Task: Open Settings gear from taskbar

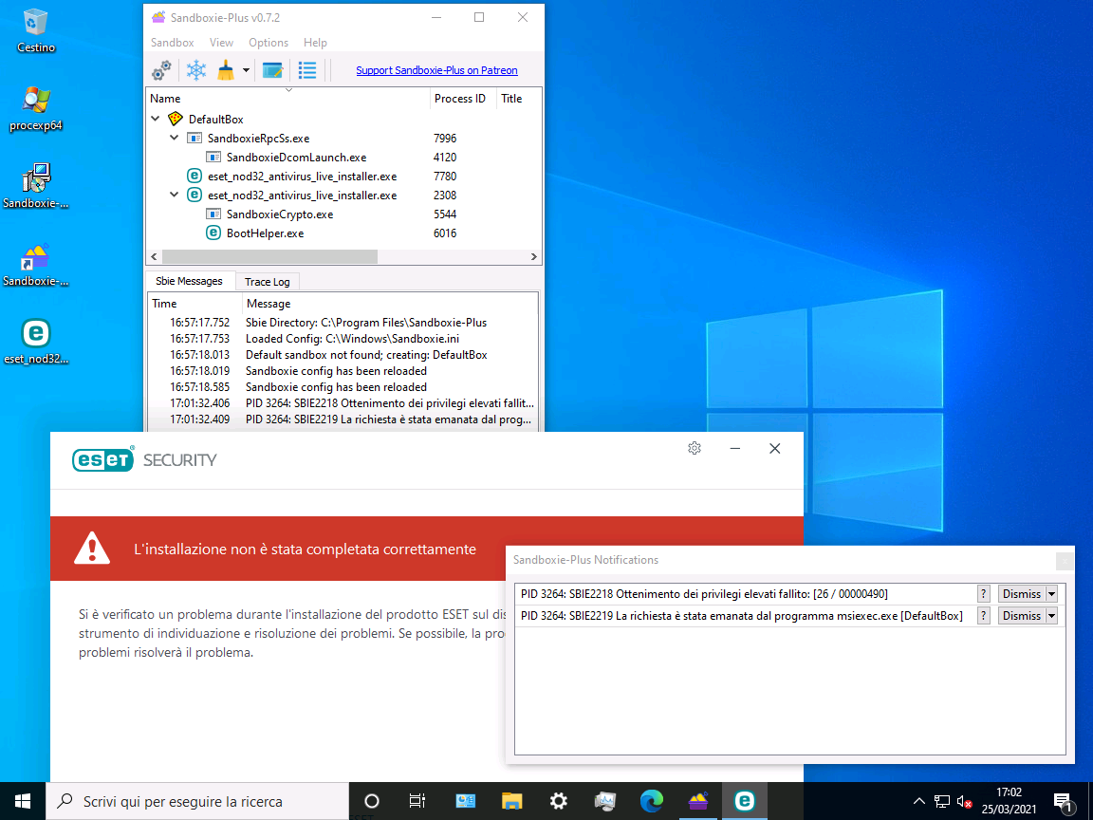Action: [x=558, y=801]
